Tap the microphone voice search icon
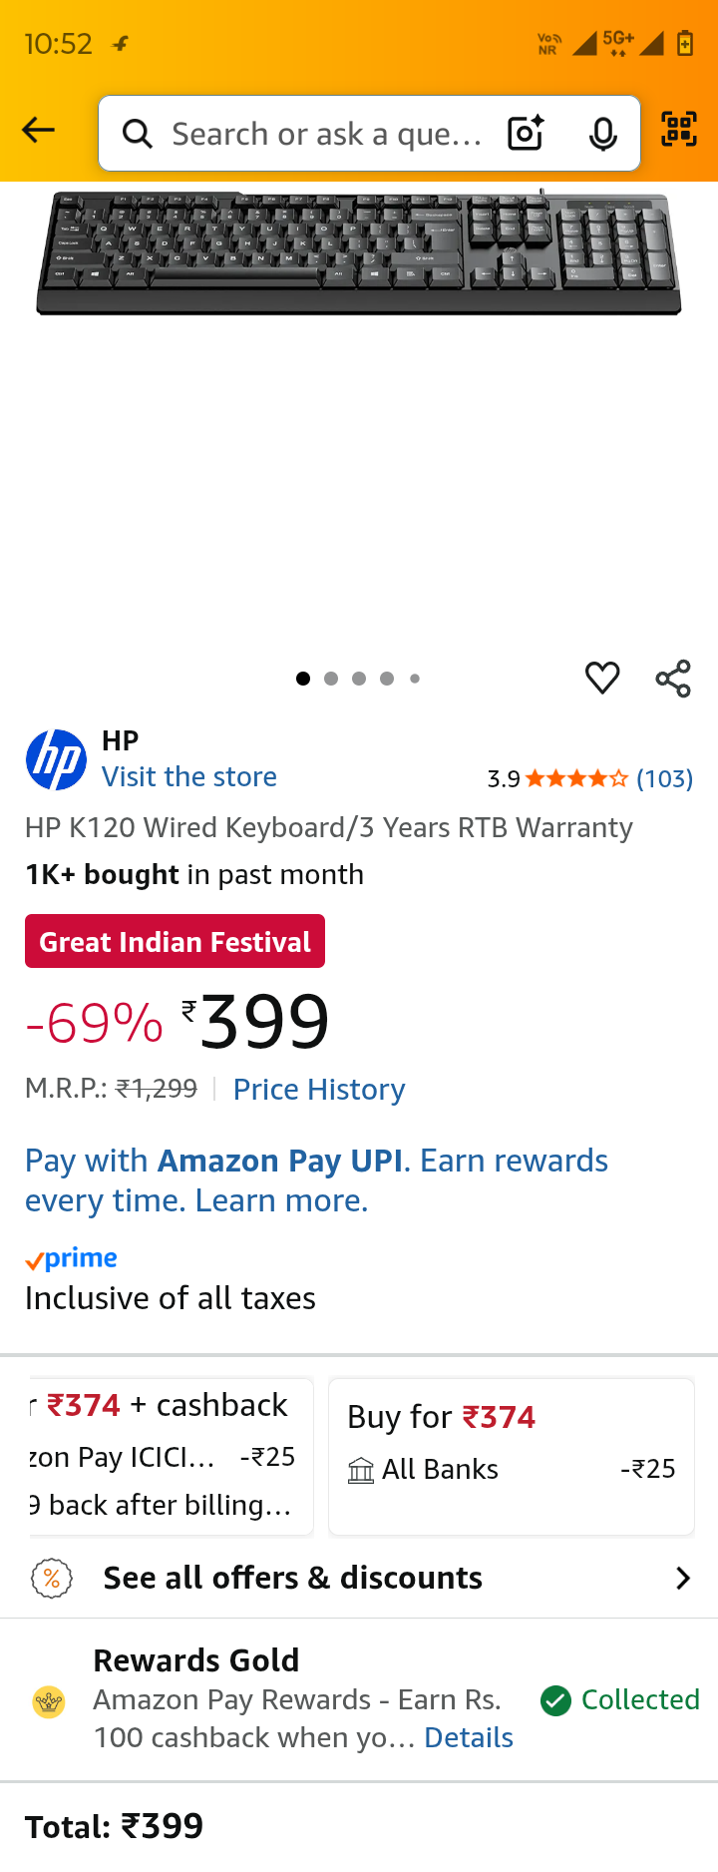The image size is (718, 1872). point(602,133)
